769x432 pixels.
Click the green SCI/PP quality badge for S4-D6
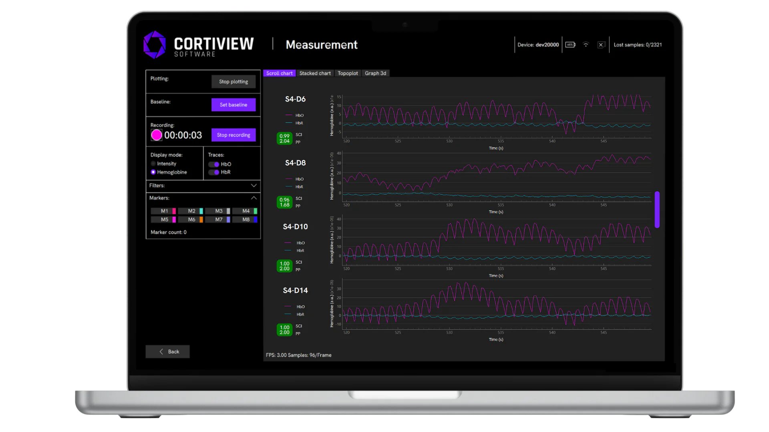click(x=284, y=138)
